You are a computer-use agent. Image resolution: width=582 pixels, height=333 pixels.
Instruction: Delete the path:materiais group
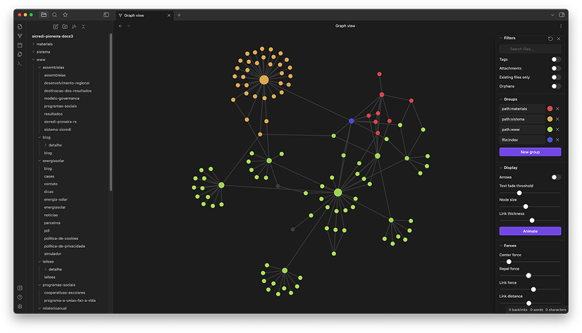tap(558, 108)
